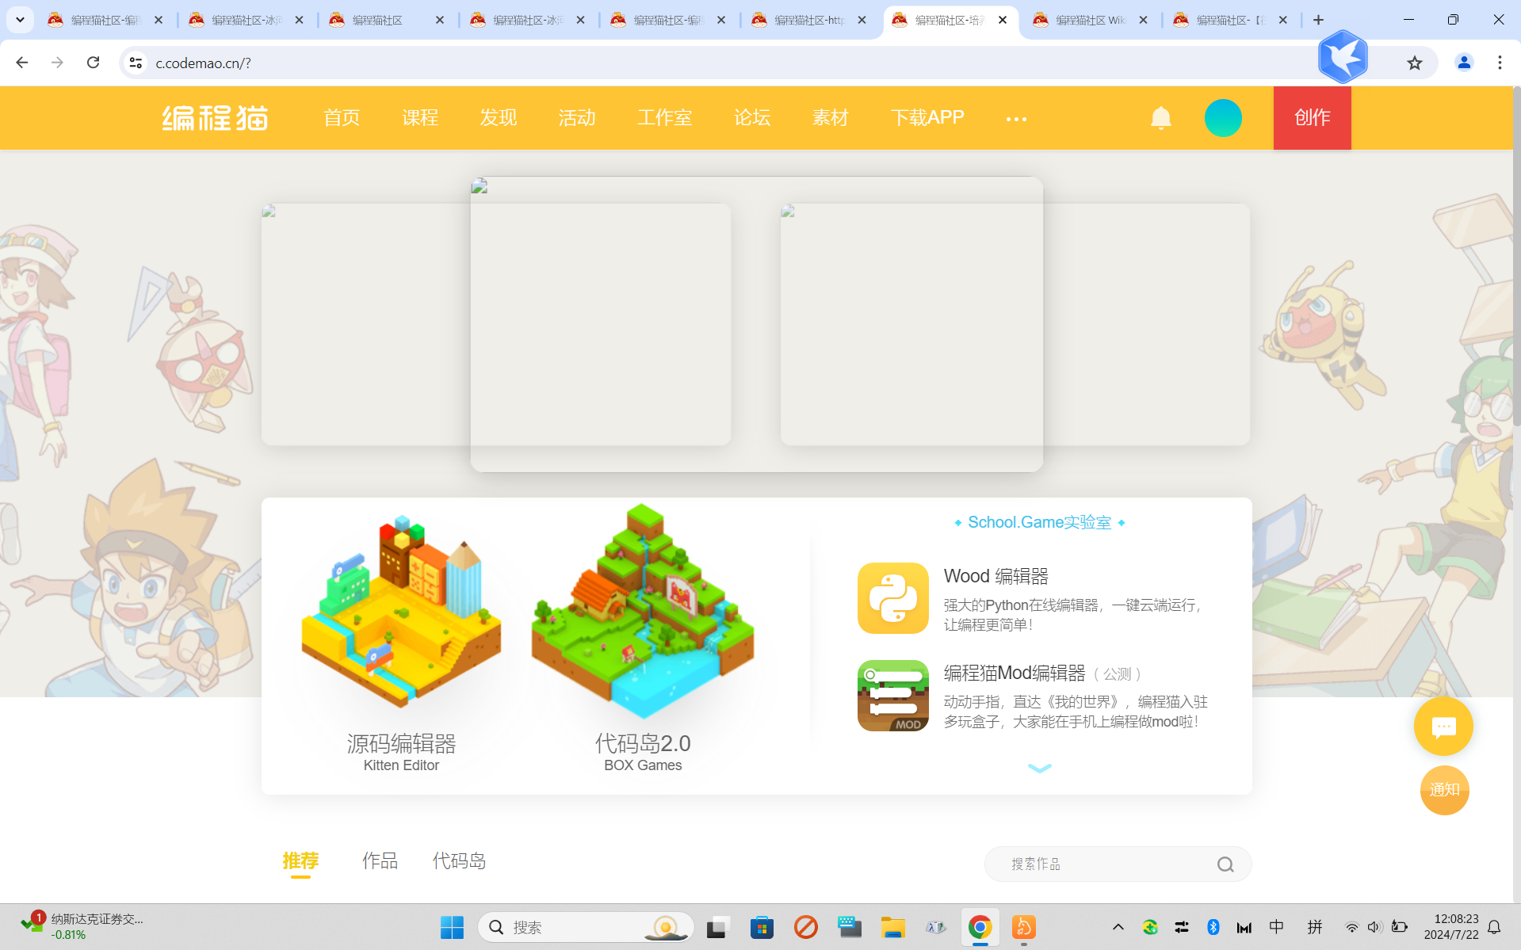This screenshot has width=1521, height=950.
Task: Open 工作室 in the navigation bar
Action: [664, 118]
